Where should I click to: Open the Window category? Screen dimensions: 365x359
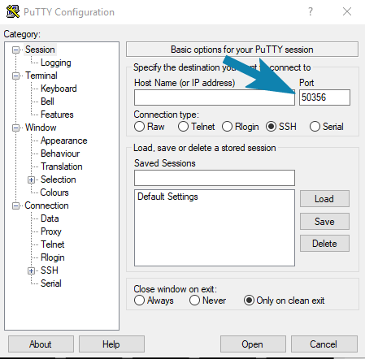pyautogui.click(x=41, y=128)
